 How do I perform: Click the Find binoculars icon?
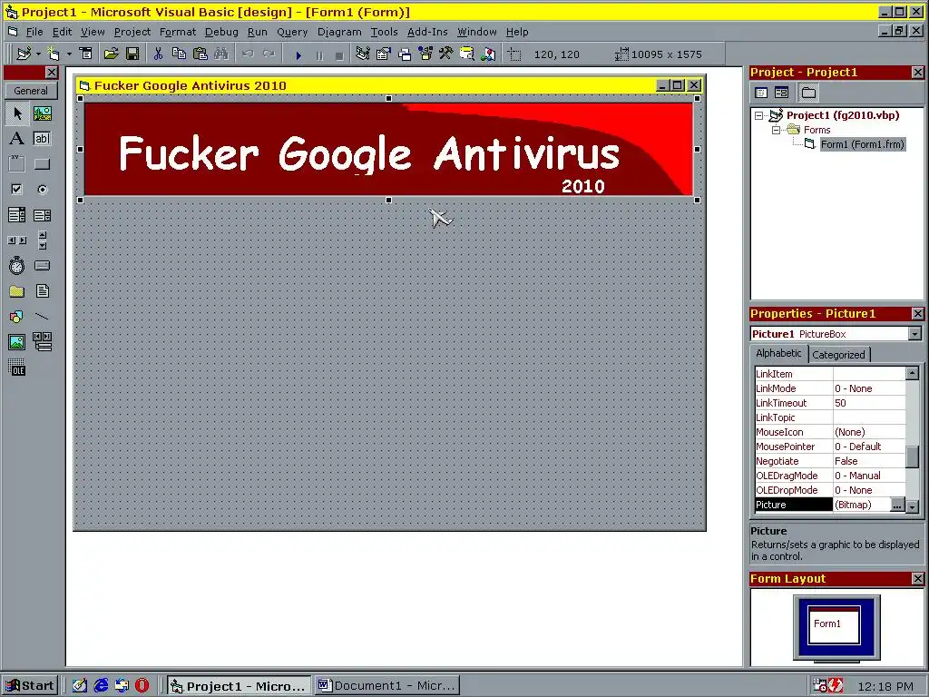click(x=221, y=54)
